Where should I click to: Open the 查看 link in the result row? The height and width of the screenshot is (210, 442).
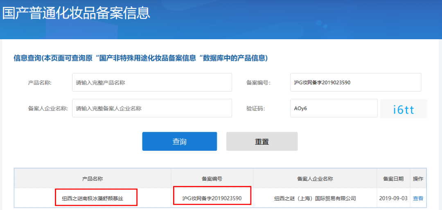coord(418,199)
